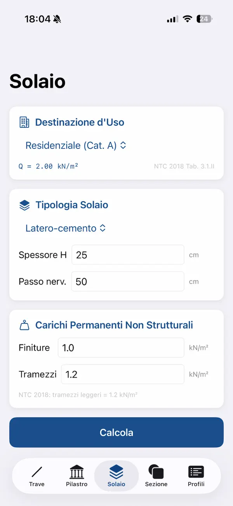Select the Trave tool in the bottom bar
Screen dimensions: 233x506
click(37, 476)
